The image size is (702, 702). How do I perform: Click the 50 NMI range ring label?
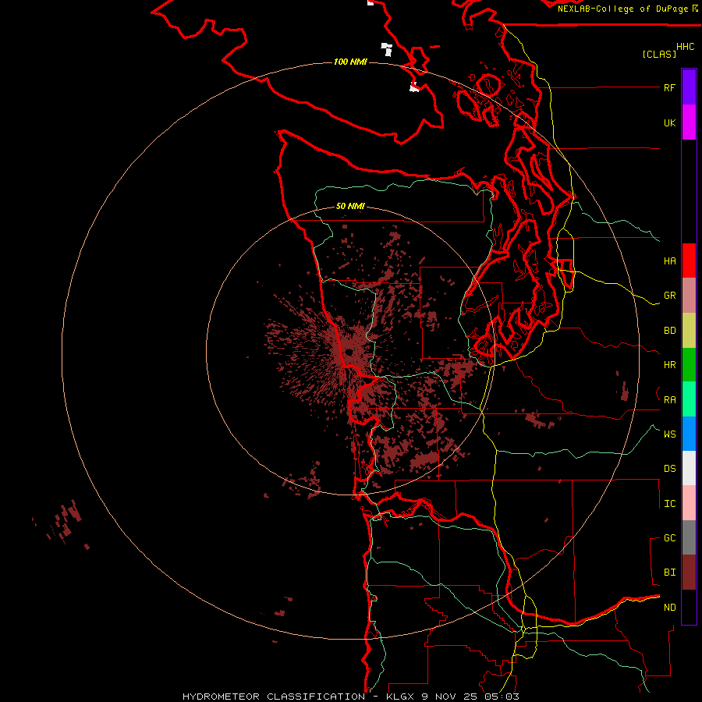pyautogui.click(x=350, y=206)
